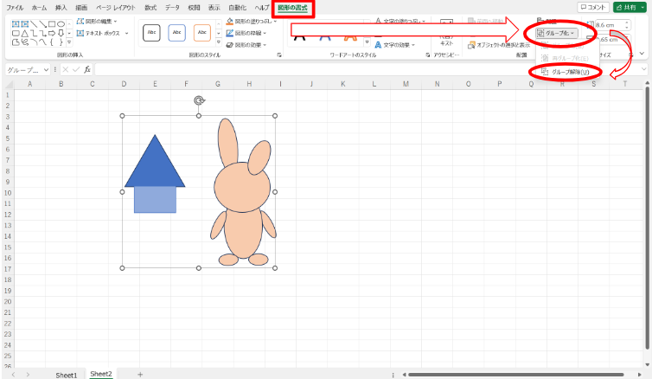652x379 pixels.
Task: Choose the Oval shape in the gallery
Action: coord(61,24)
